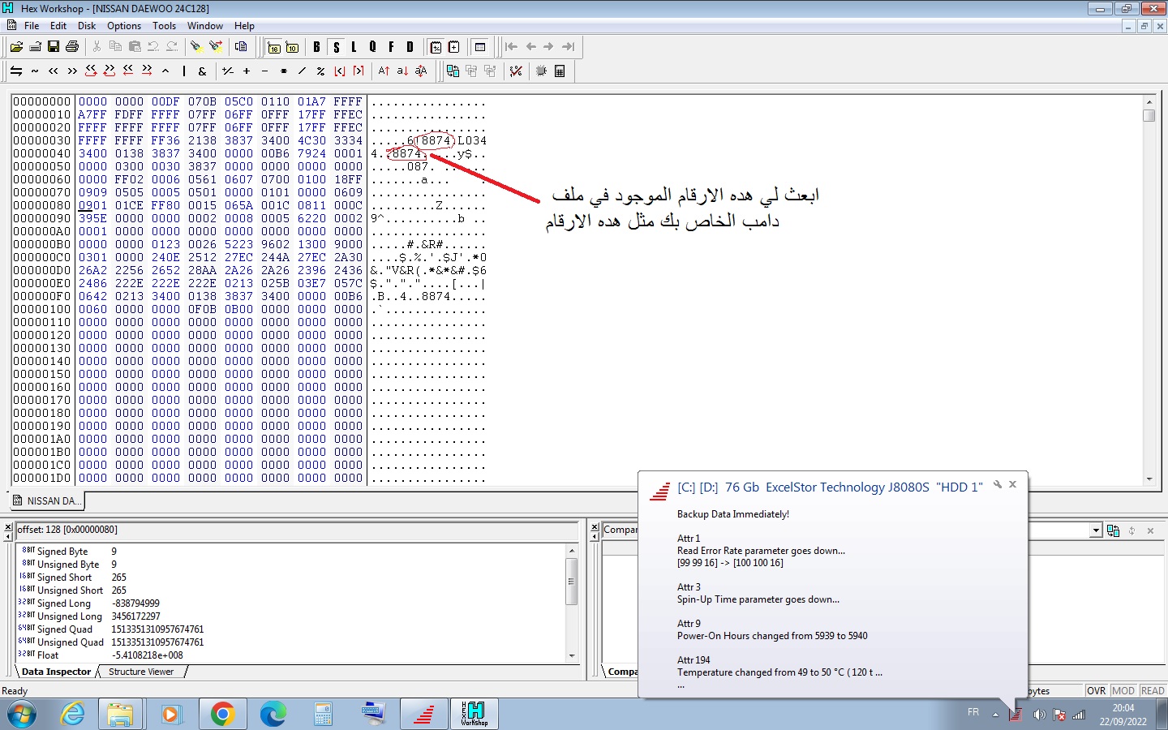Image resolution: width=1168 pixels, height=730 pixels.
Task: Toggle the OVR overwrite mode indicator
Action: point(1097,691)
